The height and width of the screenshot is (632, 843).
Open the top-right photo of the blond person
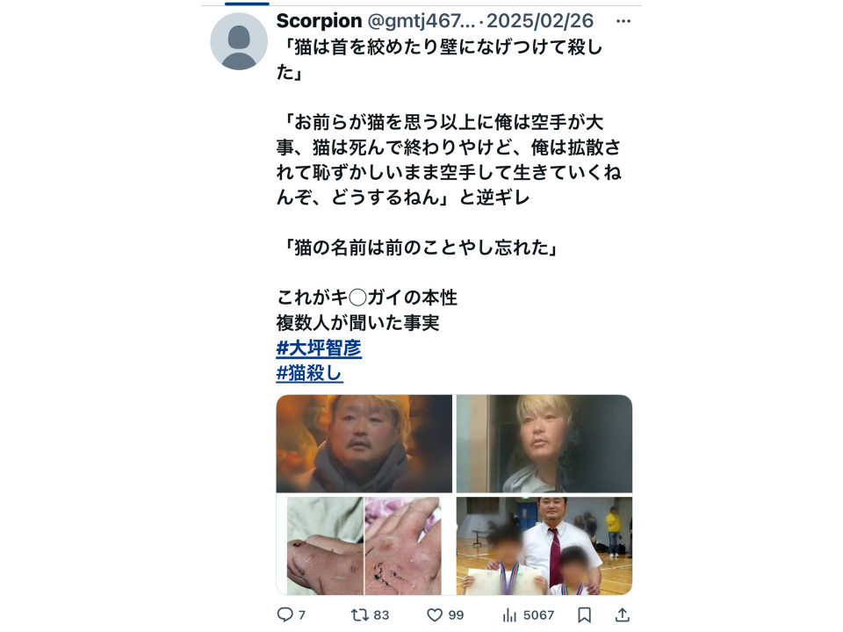pos(544,443)
